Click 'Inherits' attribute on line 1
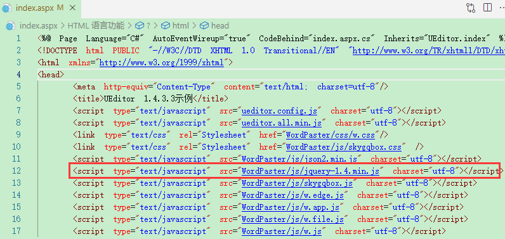The width and height of the screenshot is (505, 239). tap(402, 39)
